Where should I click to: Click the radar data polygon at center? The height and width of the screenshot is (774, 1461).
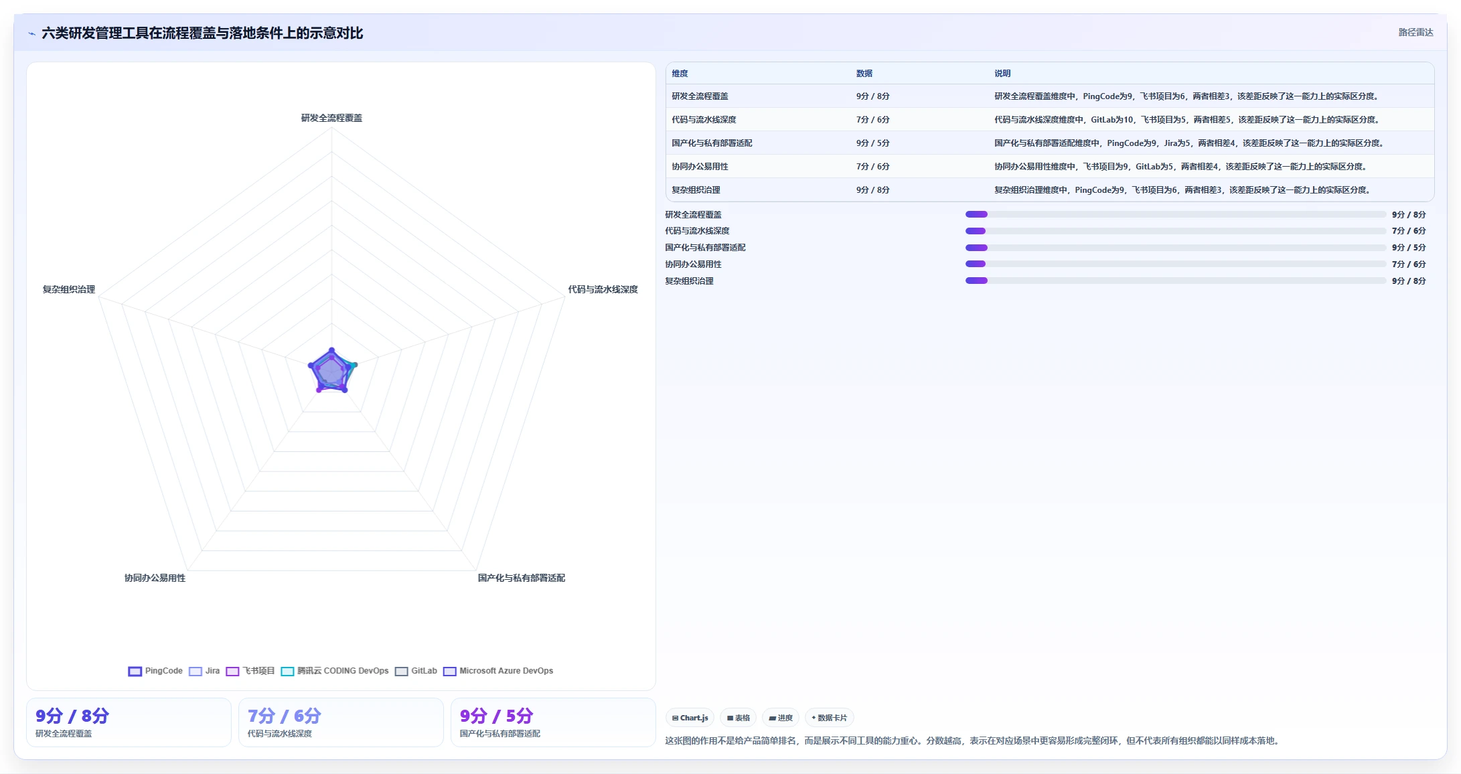point(331,372)
